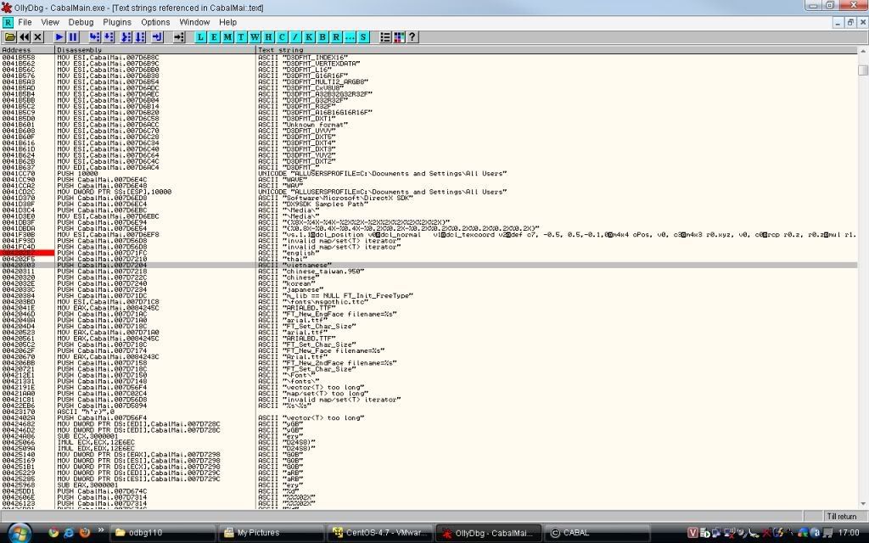Run the program using the play icon
This screenshot has width=869, height=543.
click(59, 37)
